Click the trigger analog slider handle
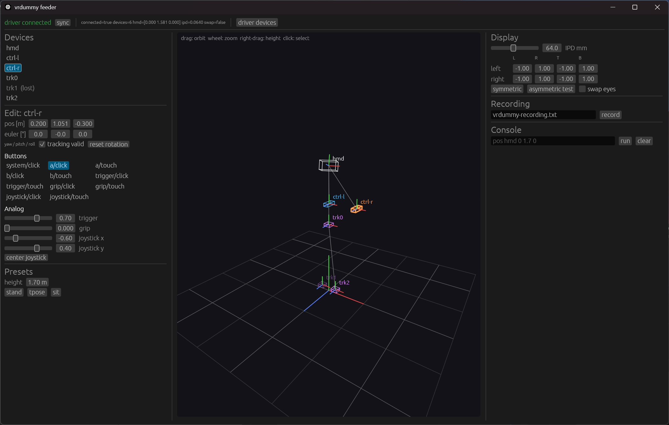This screenshot has height=425, width=669. [x=37, y=218]
